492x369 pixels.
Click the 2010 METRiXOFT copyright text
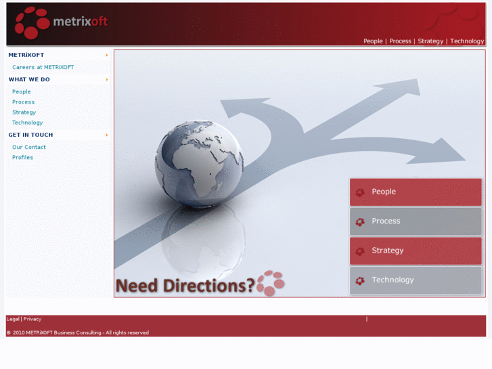pos(78,332)
